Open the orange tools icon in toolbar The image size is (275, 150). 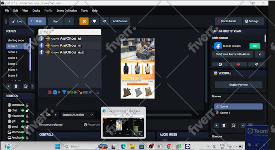84,21
